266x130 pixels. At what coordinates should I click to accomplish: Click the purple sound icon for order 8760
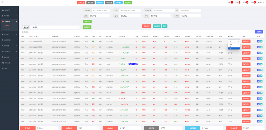tap(258, 76)
